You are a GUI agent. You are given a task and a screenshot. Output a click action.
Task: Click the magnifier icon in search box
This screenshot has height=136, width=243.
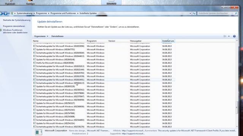[x=236, y=14]
